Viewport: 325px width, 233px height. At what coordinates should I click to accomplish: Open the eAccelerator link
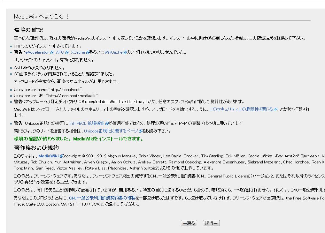[x=37, y=52]
